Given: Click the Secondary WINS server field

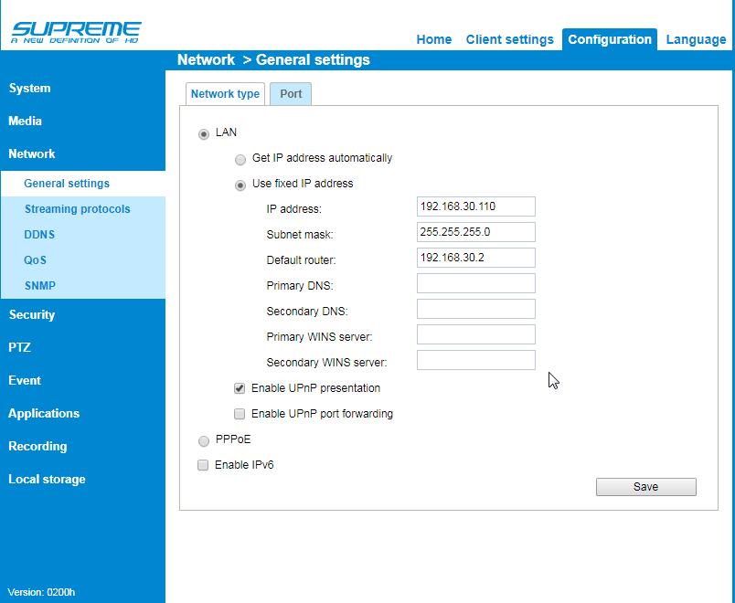Looking at the screenshot, I should 475,360.
